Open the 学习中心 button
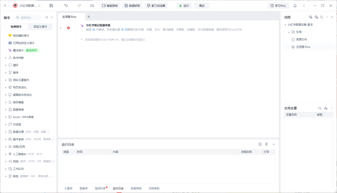Screen dimensions: 337x193 [x=278, y=6]
